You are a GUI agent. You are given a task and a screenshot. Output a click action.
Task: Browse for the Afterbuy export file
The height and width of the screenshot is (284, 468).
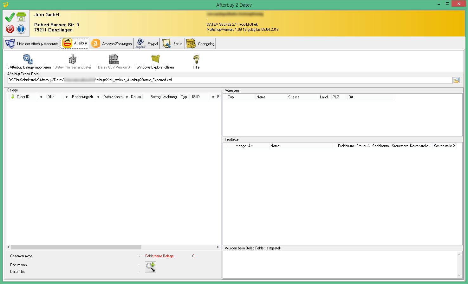coord(456,80)
